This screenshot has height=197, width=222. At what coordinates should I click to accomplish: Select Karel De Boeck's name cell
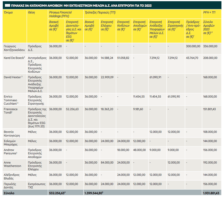[x=13, y=58]
